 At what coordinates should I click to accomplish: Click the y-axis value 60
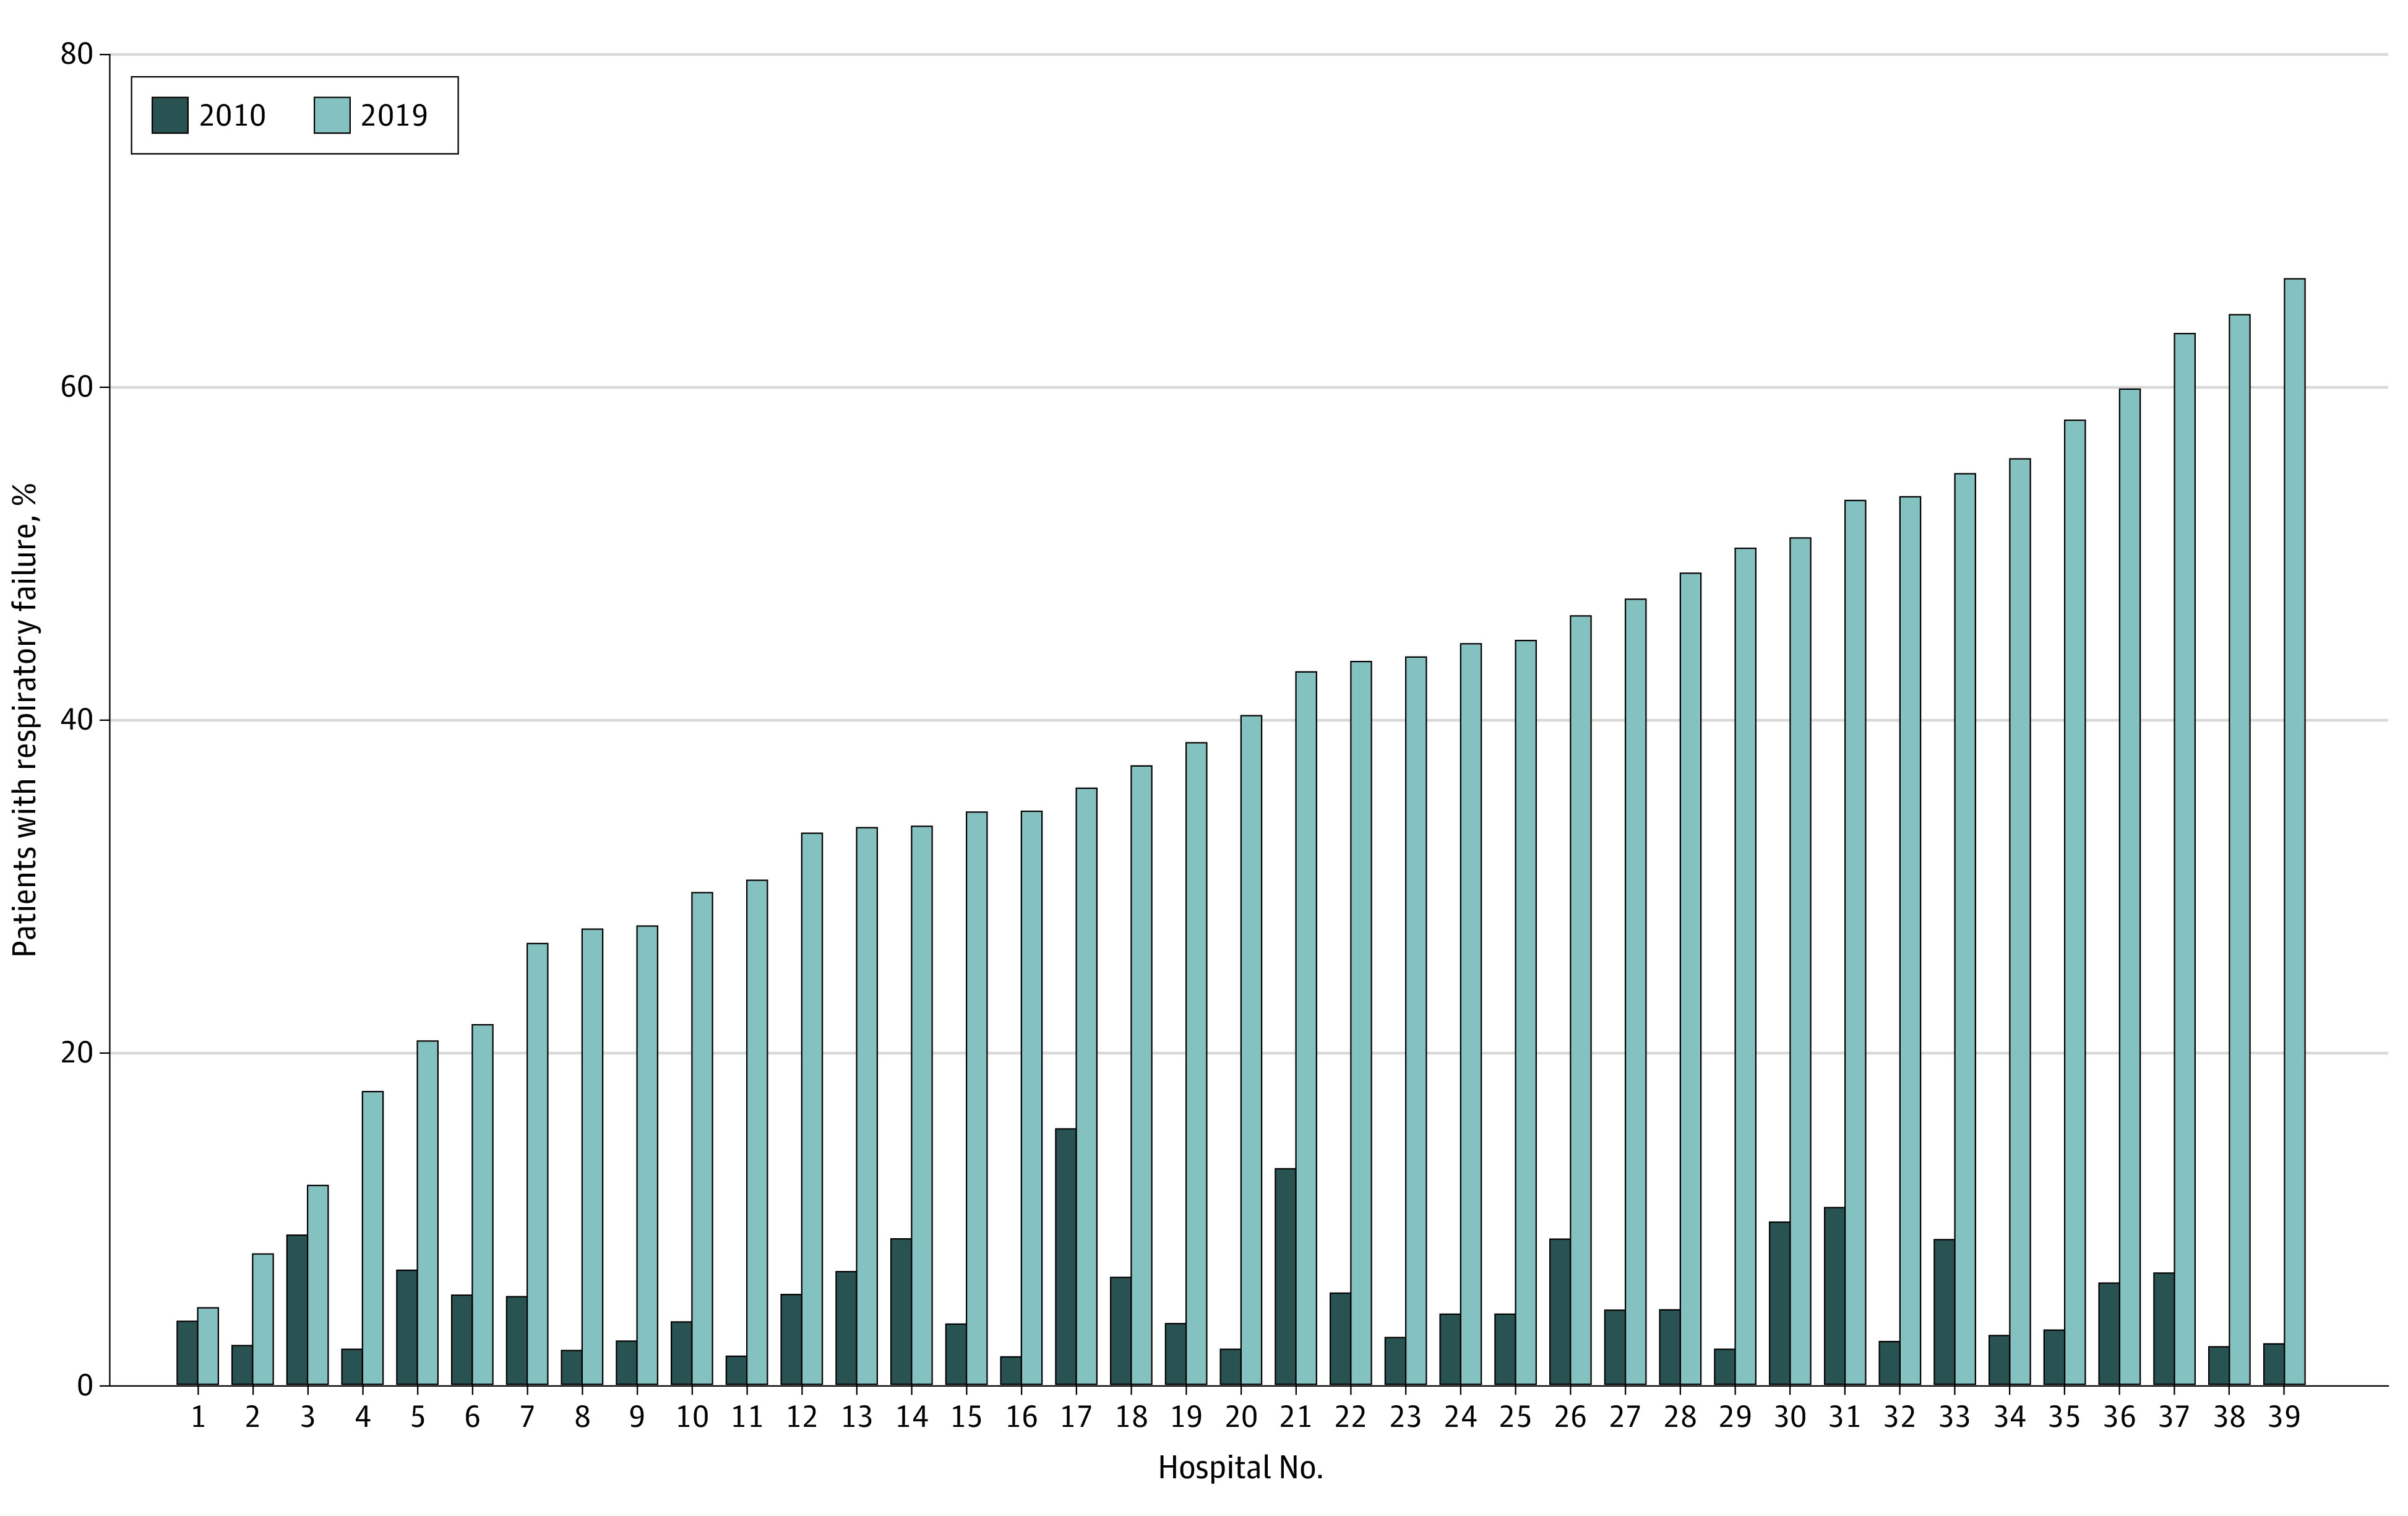pos(76,387)
